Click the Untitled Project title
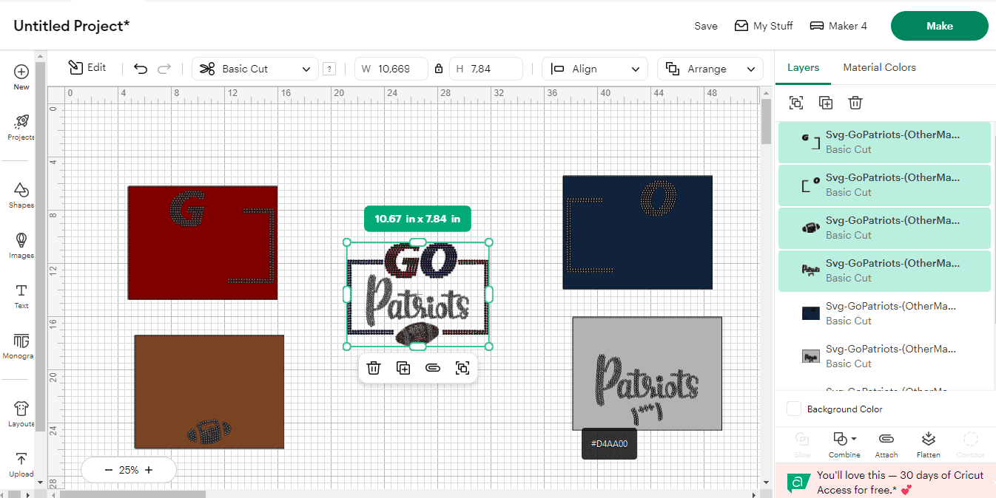Screen dimensions: 996x498 point(72,26)
